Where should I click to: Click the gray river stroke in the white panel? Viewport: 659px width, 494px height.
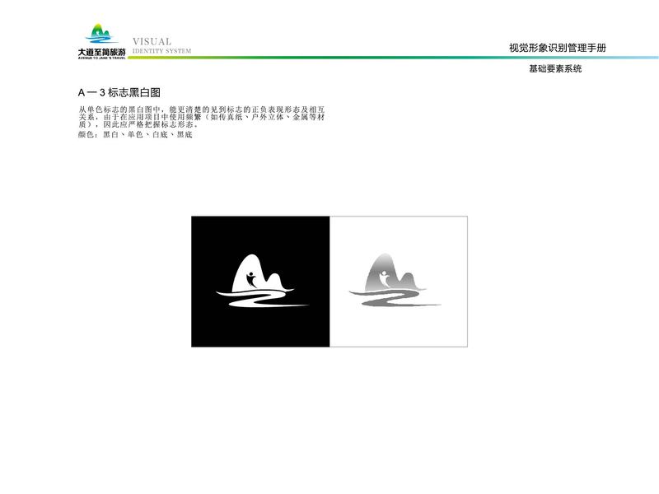click(x=395, y=297)
